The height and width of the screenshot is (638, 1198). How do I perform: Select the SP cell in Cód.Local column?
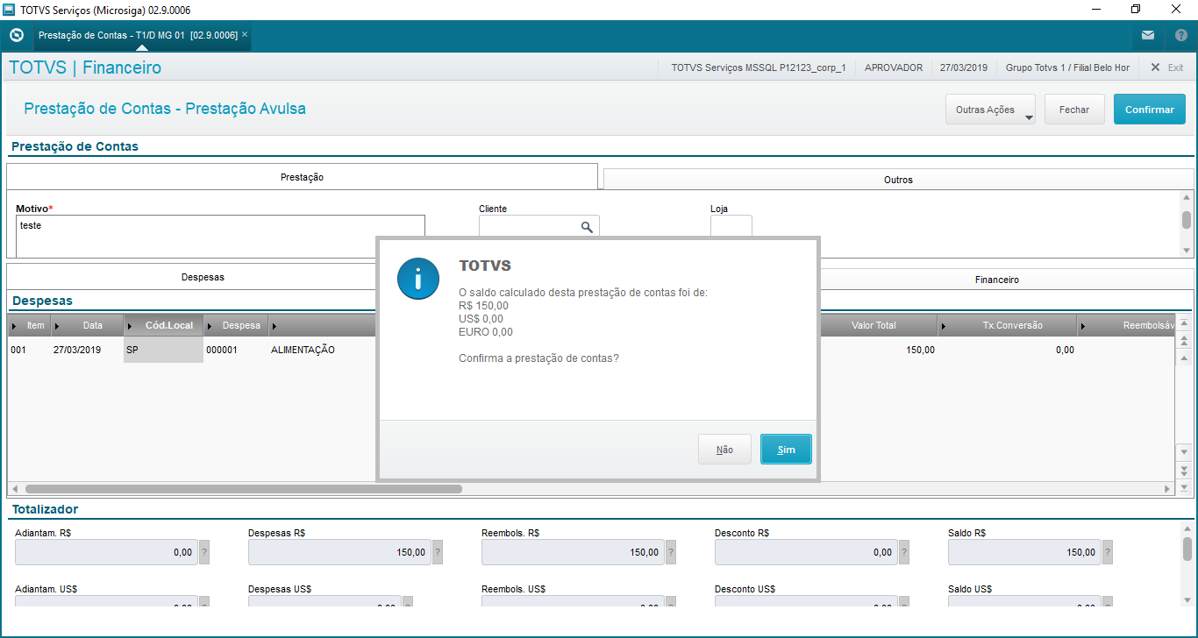(x=163, y=350)
